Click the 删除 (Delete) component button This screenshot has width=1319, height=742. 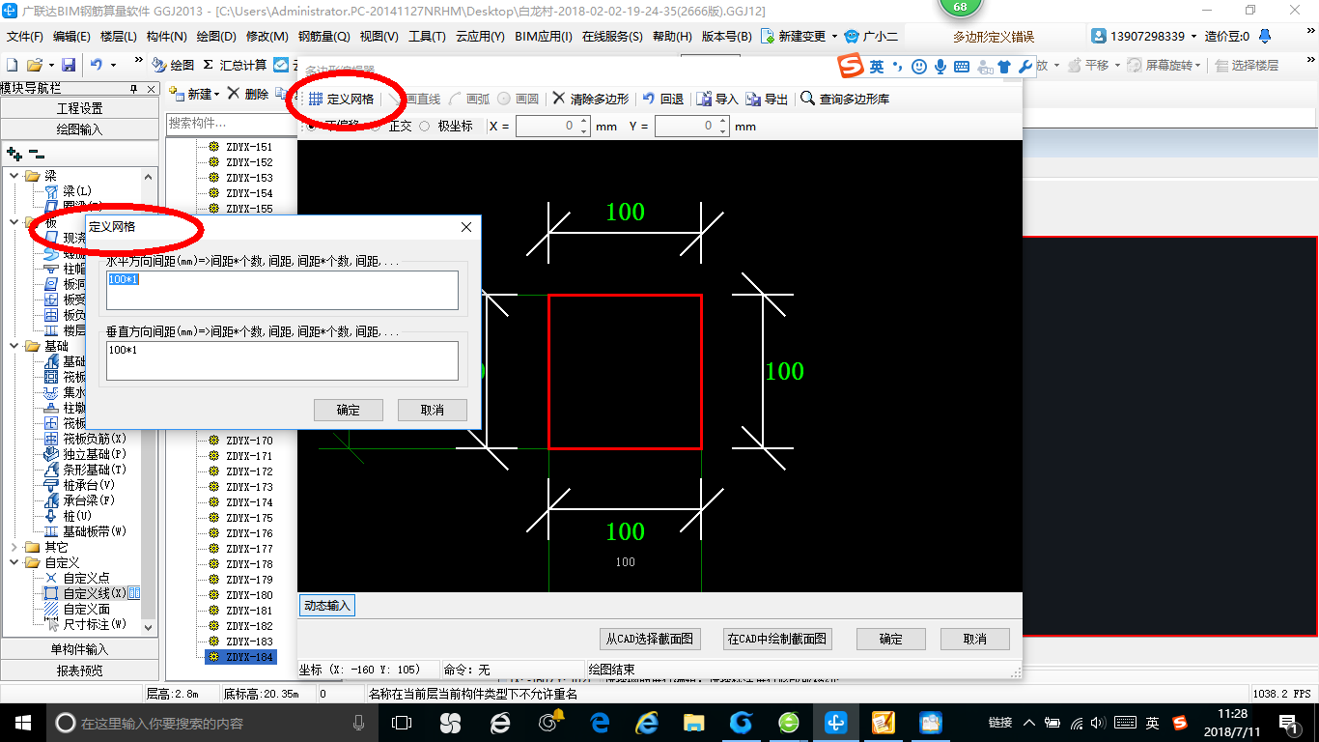coord(248,94)
